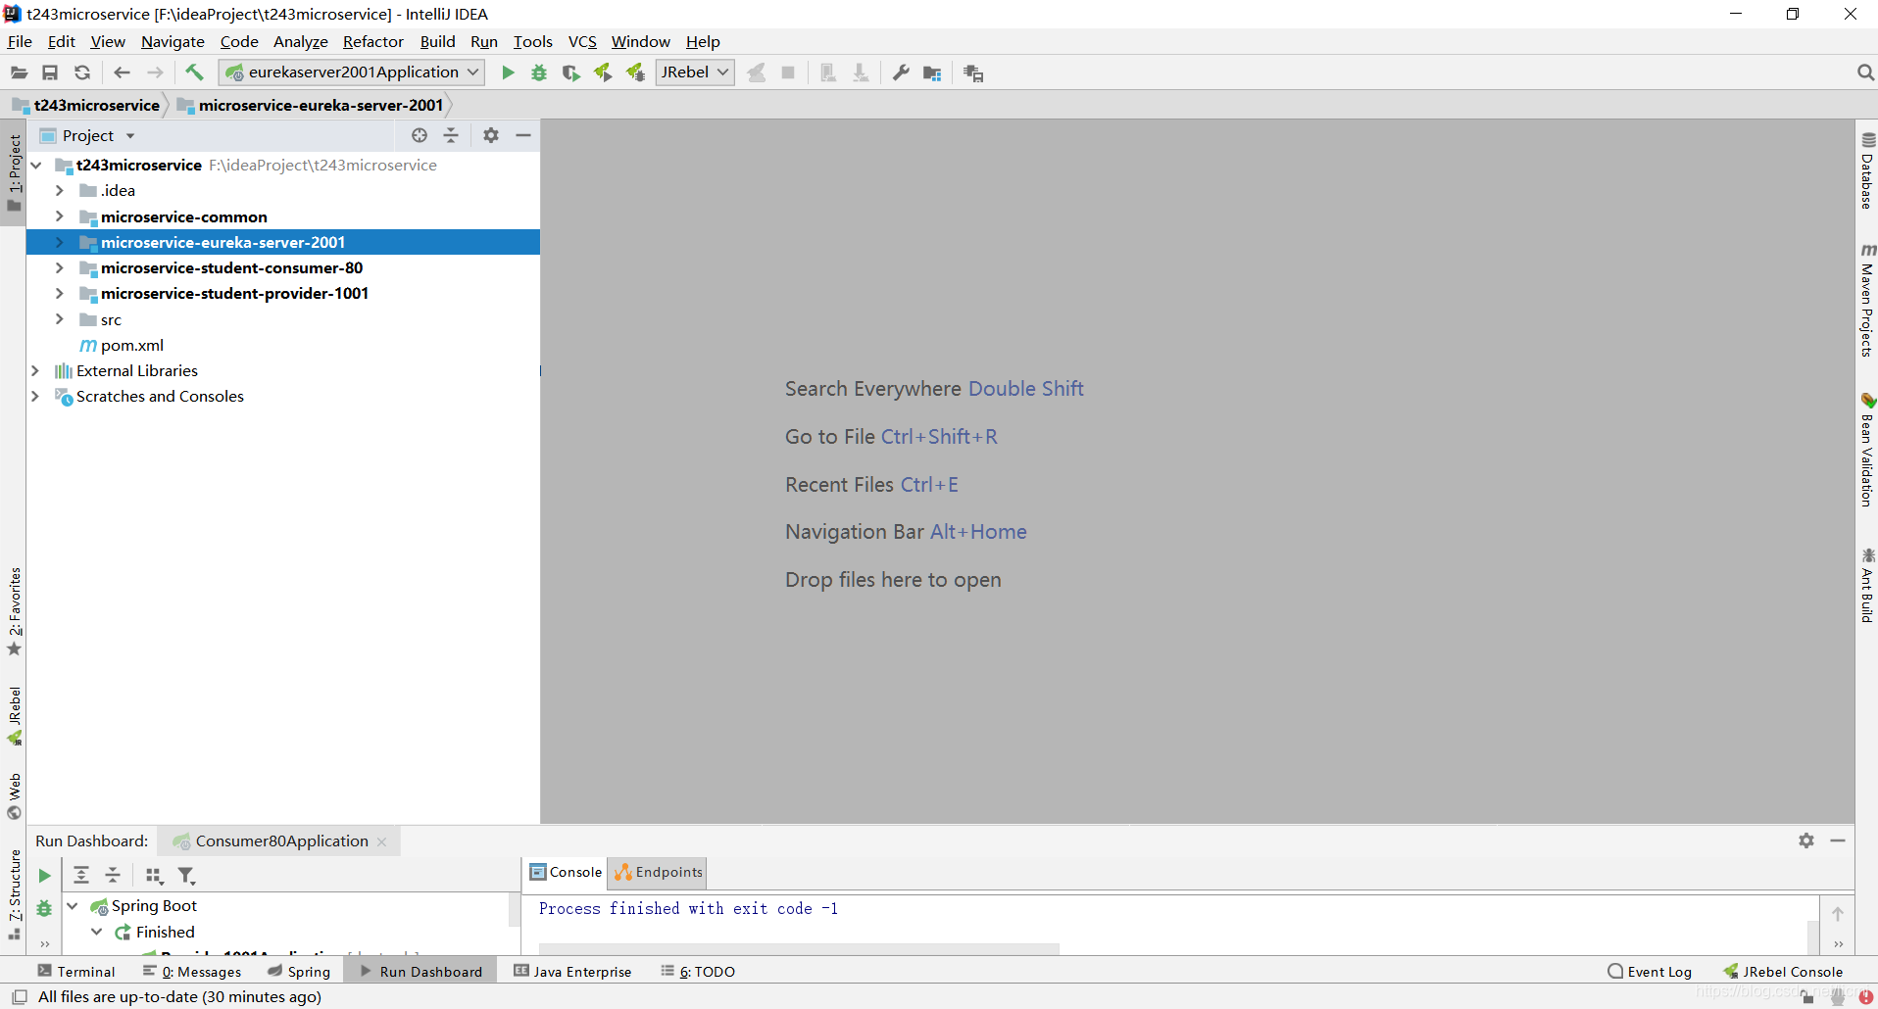Image resolution: width=1878 pixels, height=1009 pixels.
Task: Click the Stop square icon in toolbar
Action: pyautogui.click(x=788, y=72)
